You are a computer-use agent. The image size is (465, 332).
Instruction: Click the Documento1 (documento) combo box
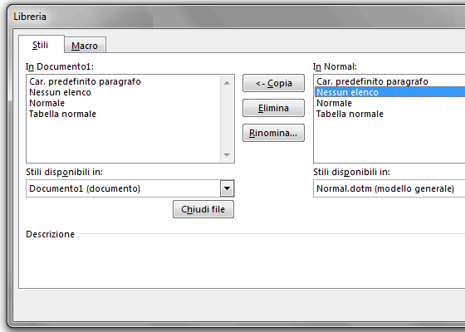(130, 188)
